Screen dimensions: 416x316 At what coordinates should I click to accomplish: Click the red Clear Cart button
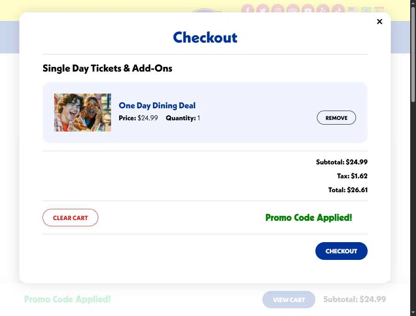click(x=70, y=218)
